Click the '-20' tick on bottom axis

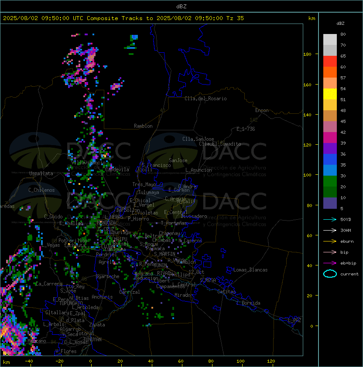coord(59,361)
